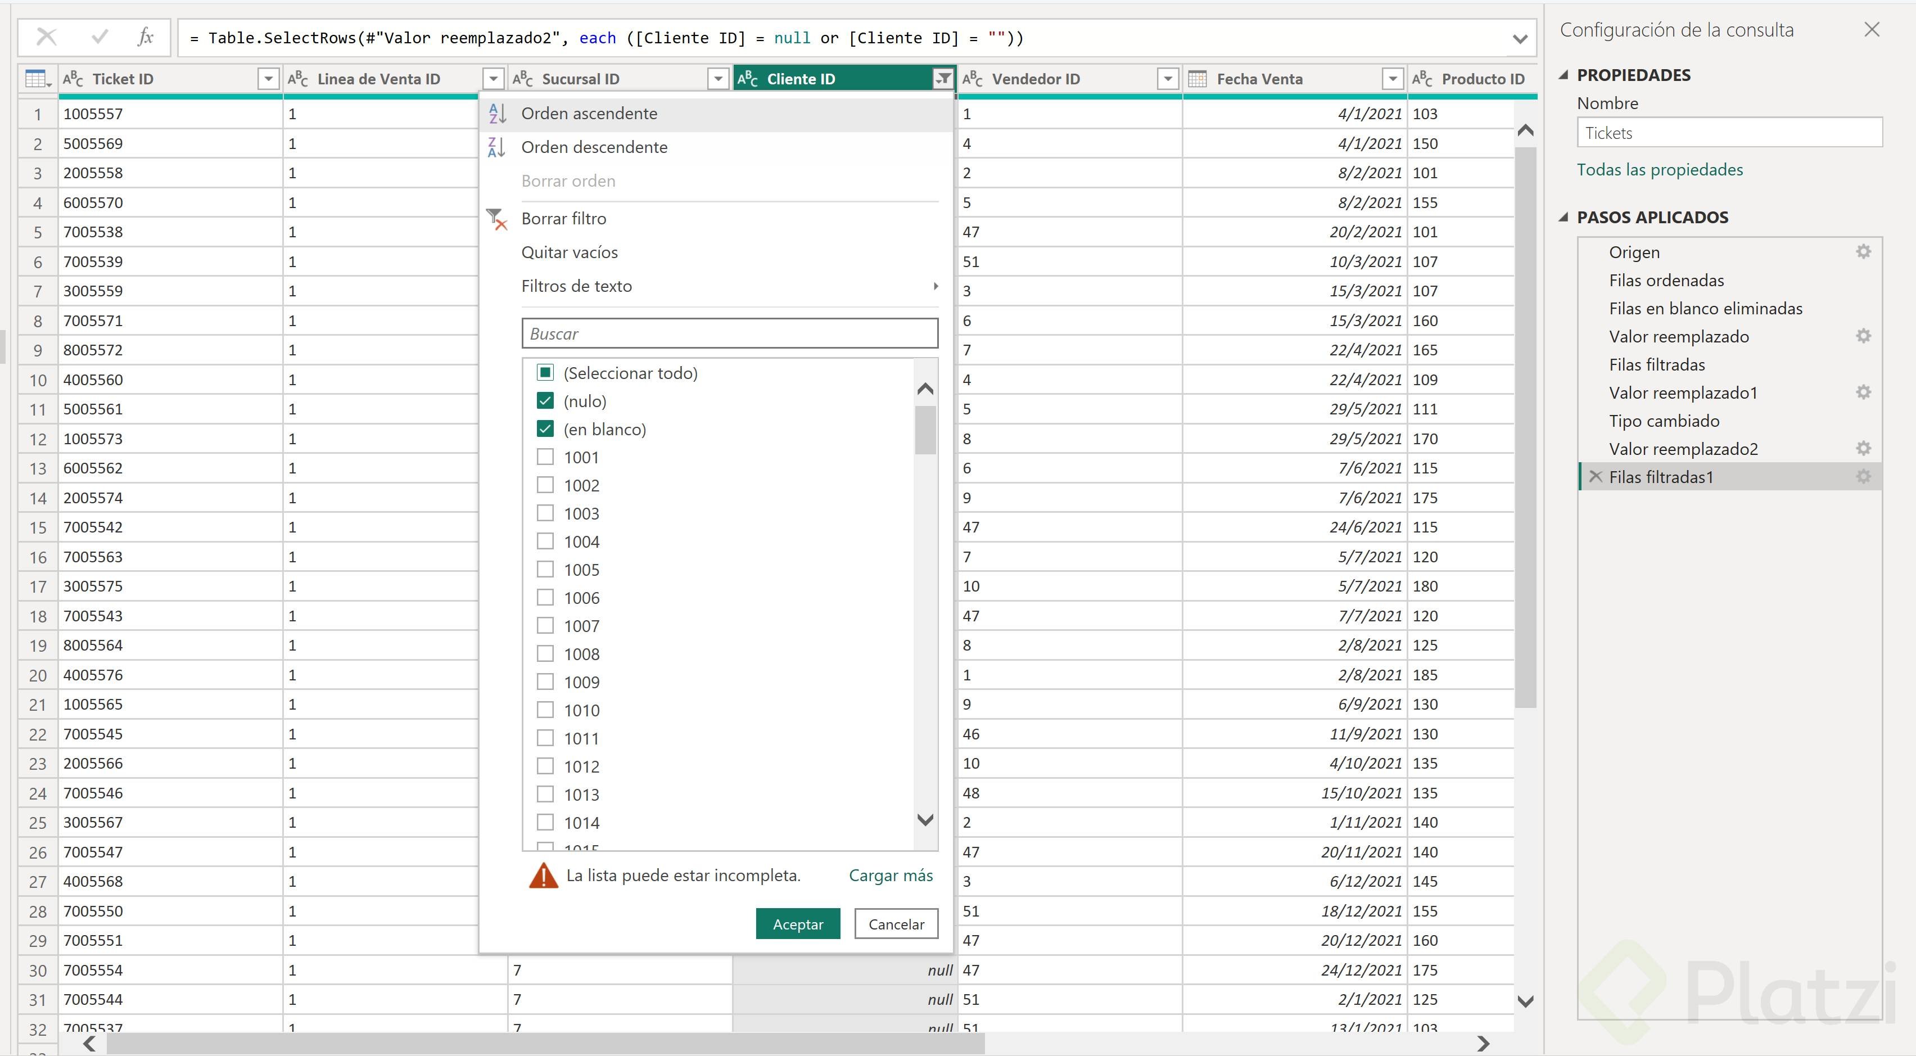Screen dimensions: 1916x1056
Task: Toggle the (Seleccionar todo) checkbox
Action: (x=545, y=373)
